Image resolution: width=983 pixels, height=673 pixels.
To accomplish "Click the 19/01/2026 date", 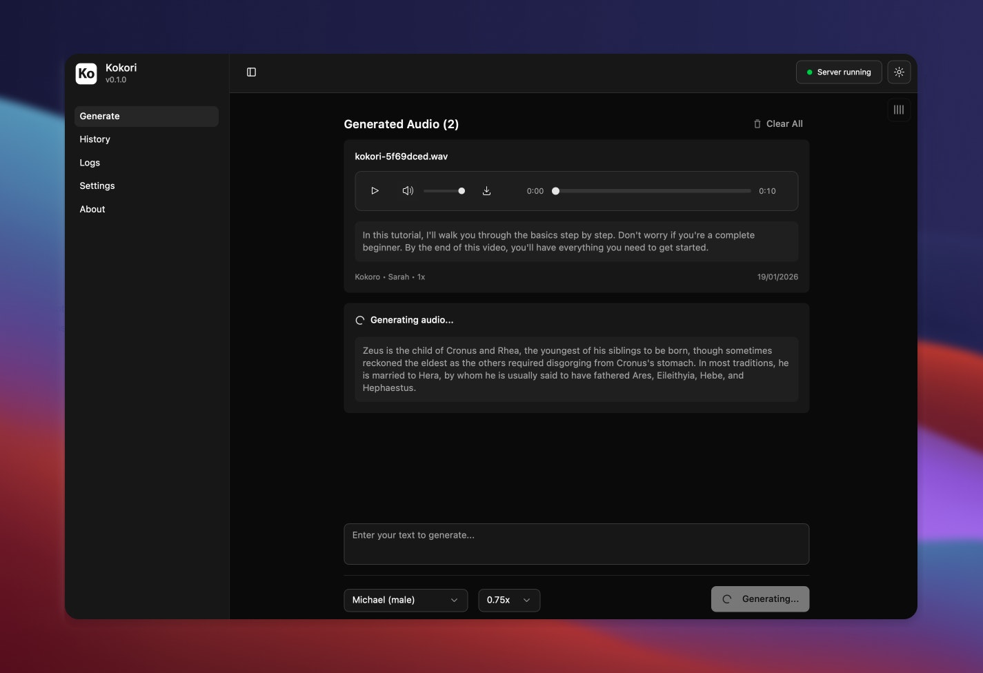I will pyautogui.click(x=777, y=277).
